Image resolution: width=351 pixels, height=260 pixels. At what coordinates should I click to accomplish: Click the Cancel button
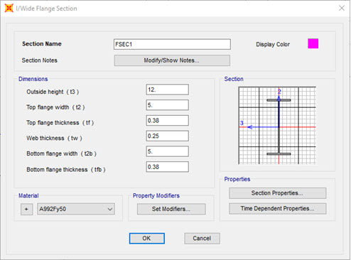[x=202, y=238]
